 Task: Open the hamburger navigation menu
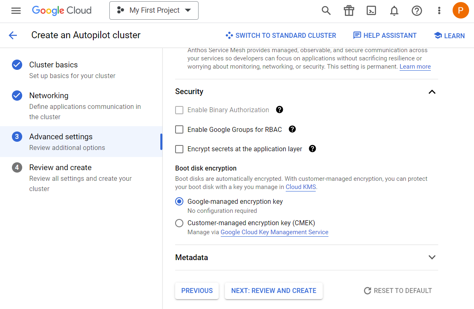pyautogui.click(x=16, y=11)
